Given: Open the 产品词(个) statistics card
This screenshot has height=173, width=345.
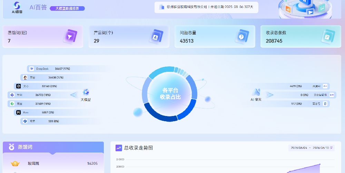Looking at the screenshot, I should pos(129,37).
